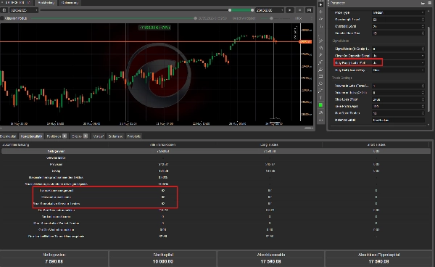This screenshot has width=435, height=267.
Task: Adjust the Take Profit (Pips) stepper arrows
Action: tap(423, 107)
